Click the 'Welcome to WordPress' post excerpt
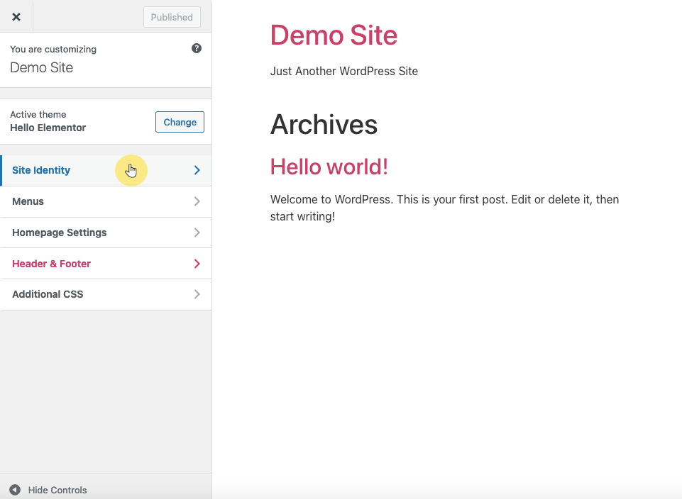 tap(444, 208)
